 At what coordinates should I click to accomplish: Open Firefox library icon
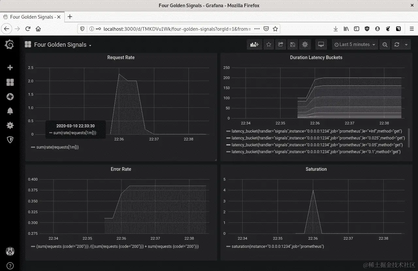(346, 29)
